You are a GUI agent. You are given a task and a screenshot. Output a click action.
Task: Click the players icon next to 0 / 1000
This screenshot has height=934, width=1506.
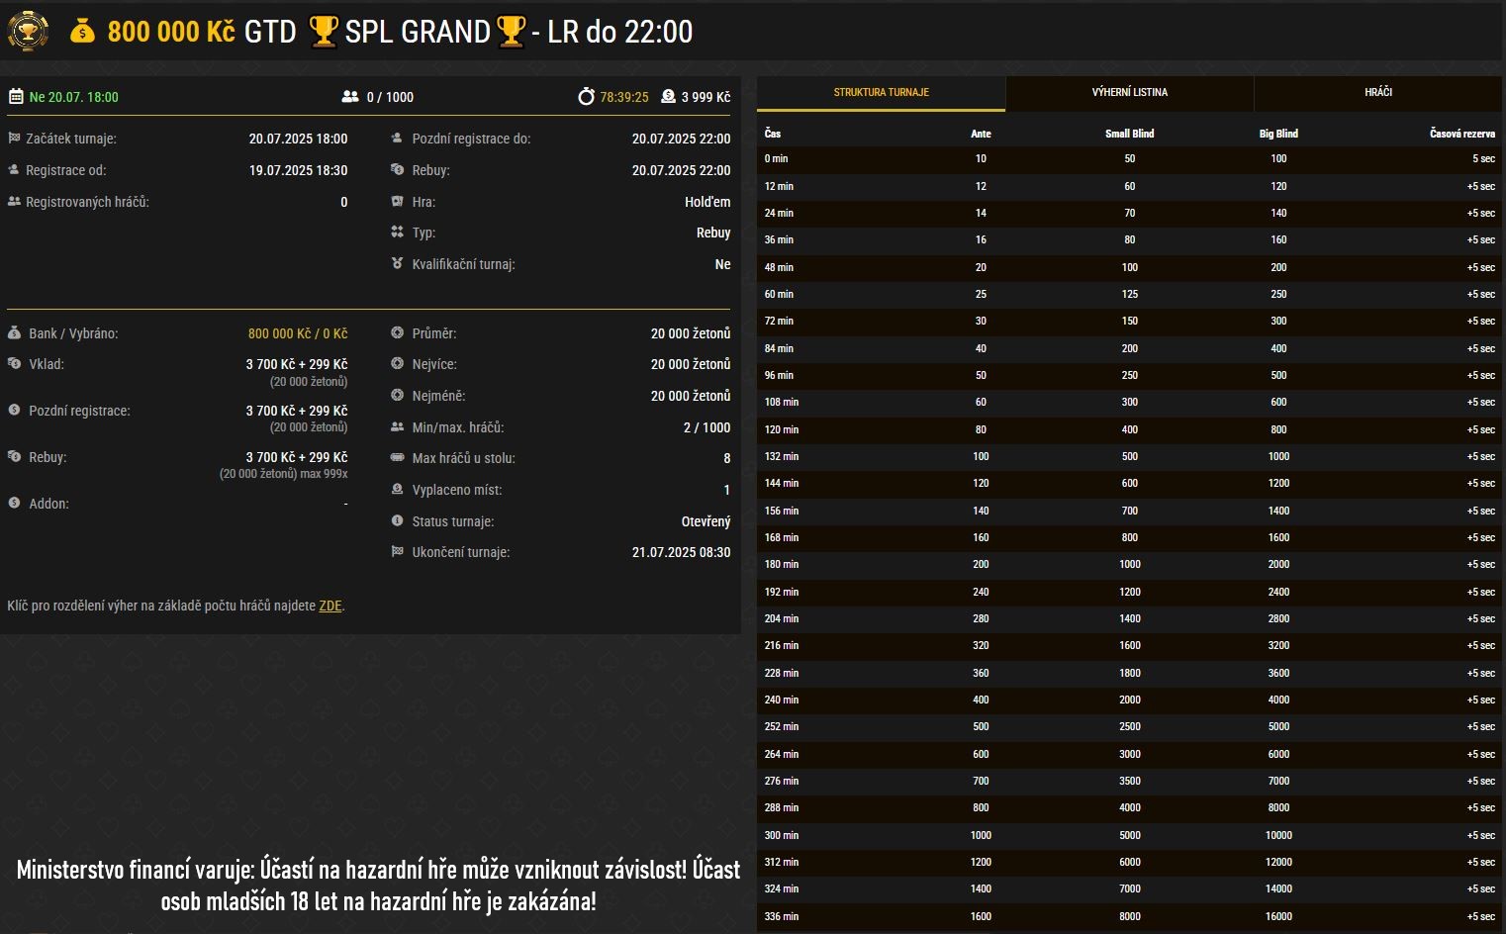point(350,97)
